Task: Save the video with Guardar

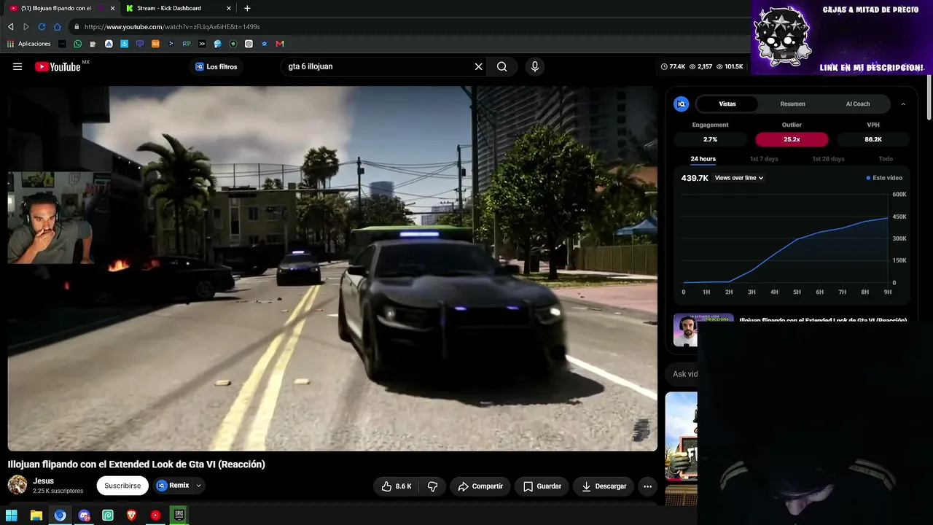Action: [542, 486]
